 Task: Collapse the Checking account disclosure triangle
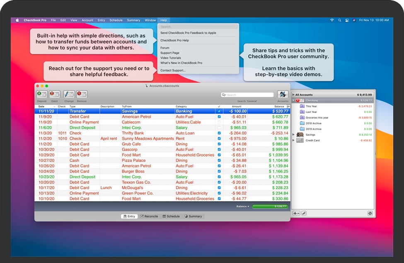pyautogui.click(x=293, y=100)
